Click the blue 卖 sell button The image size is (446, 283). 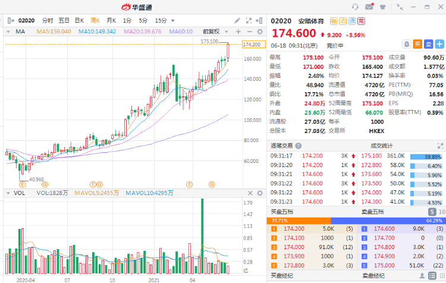[x=428, y=45]
